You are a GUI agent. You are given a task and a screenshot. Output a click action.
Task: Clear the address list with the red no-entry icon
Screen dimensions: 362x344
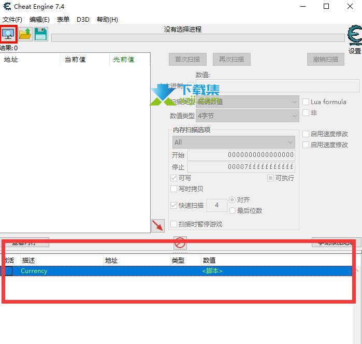click(x=180, y=243)
